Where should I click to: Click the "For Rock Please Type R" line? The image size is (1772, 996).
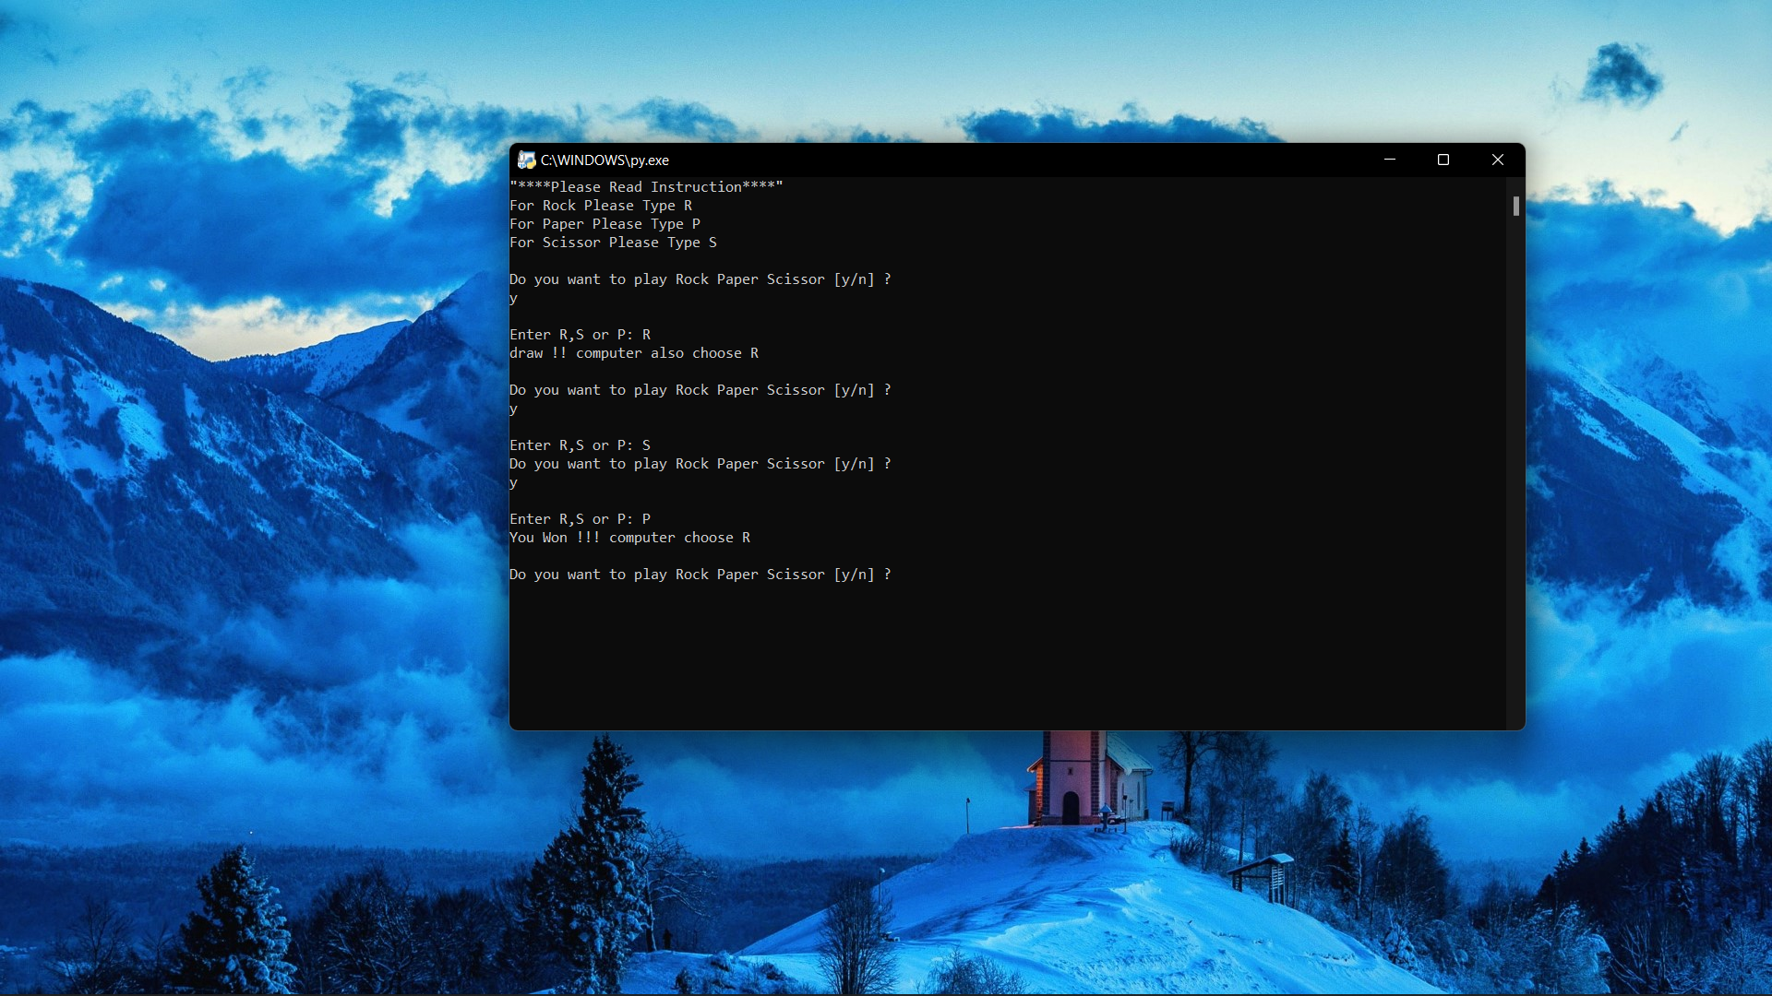[x=601, y=206]
